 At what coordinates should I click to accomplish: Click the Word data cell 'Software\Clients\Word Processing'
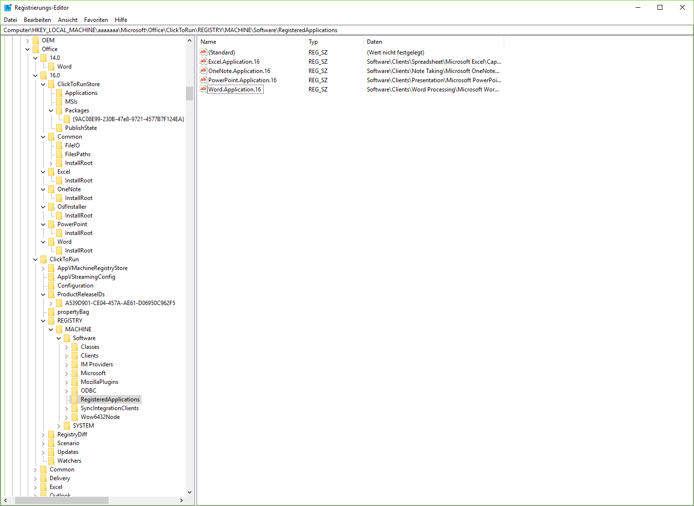click(x=433, y=90)
